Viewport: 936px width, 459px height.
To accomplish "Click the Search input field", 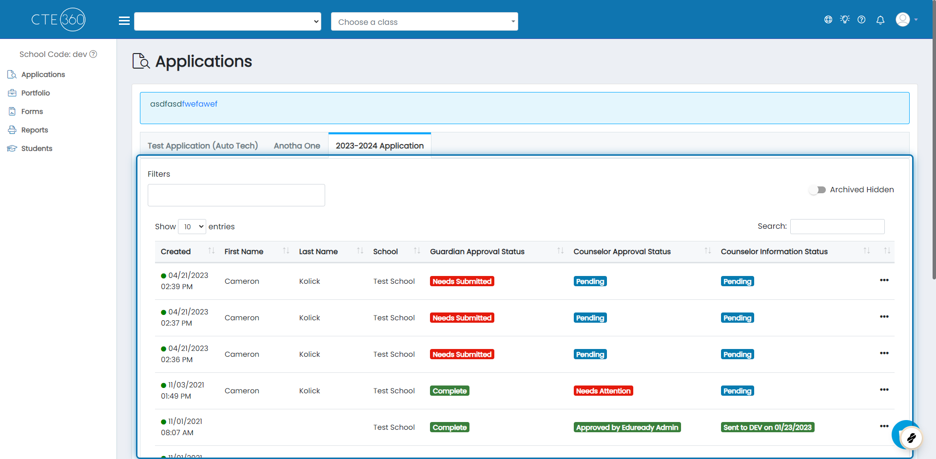I will pos(838,226).
